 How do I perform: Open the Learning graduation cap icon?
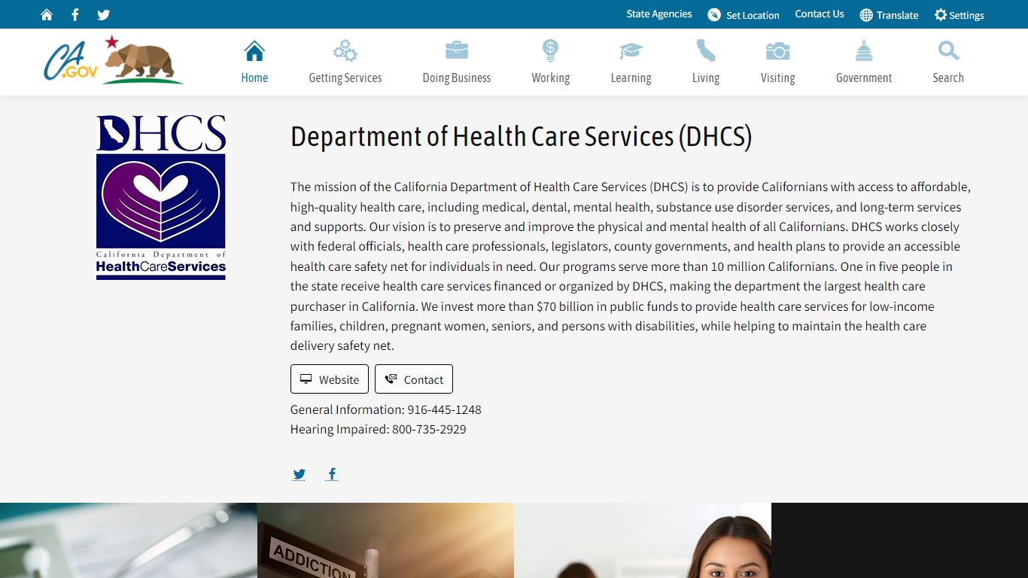click(x=631, y=51)
